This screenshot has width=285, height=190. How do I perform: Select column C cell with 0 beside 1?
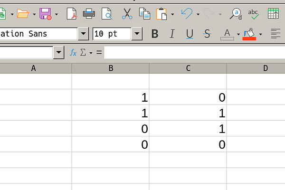188,97
